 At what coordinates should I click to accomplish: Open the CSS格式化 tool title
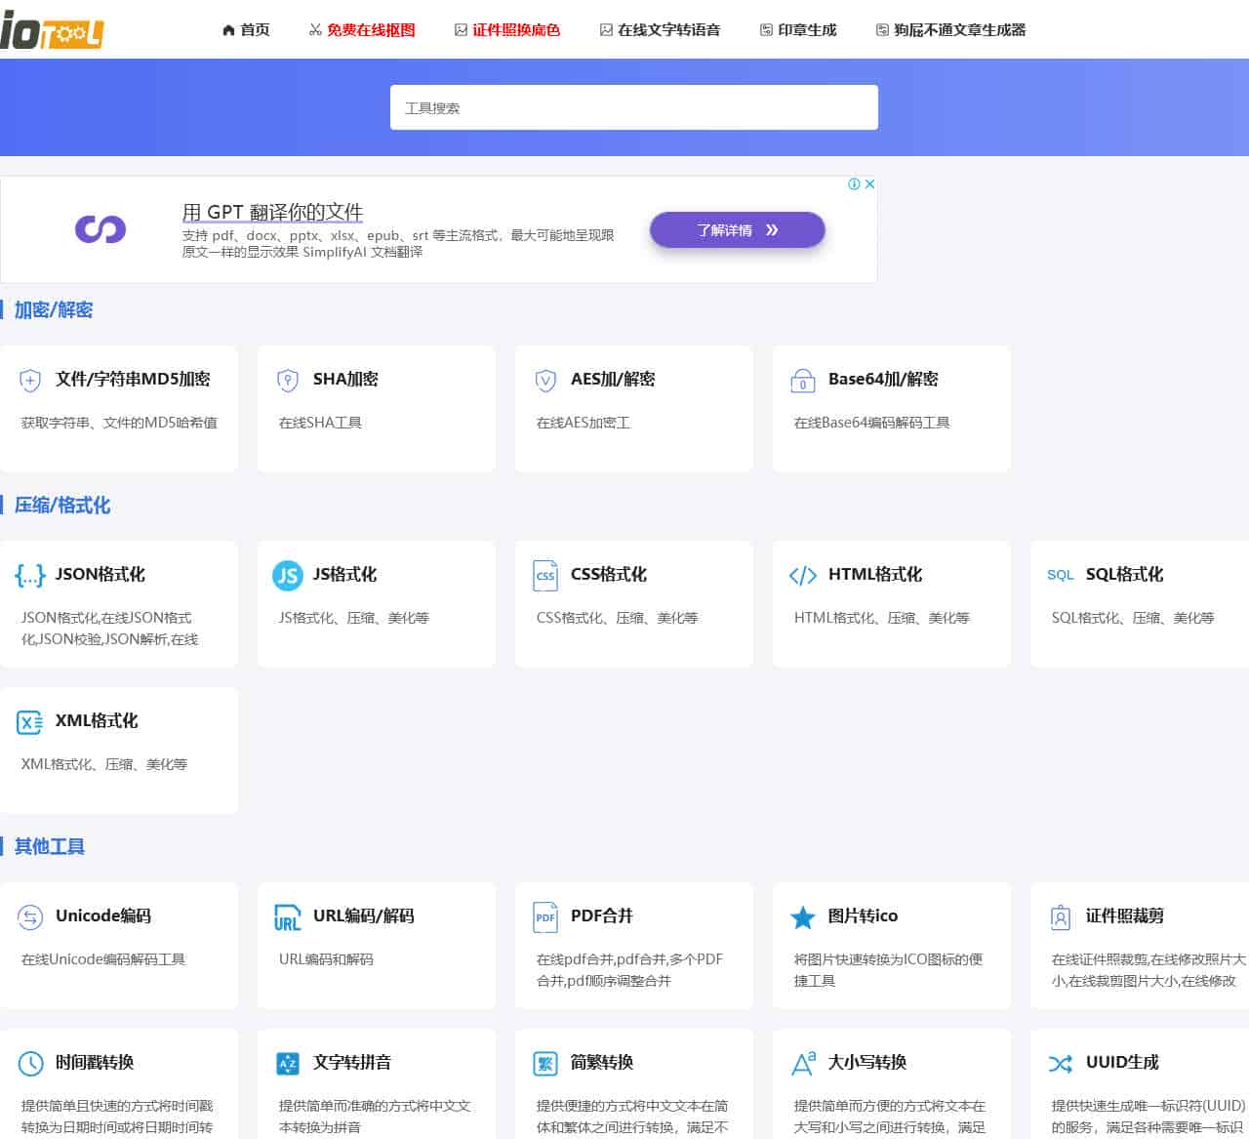(x=609, y=575)
